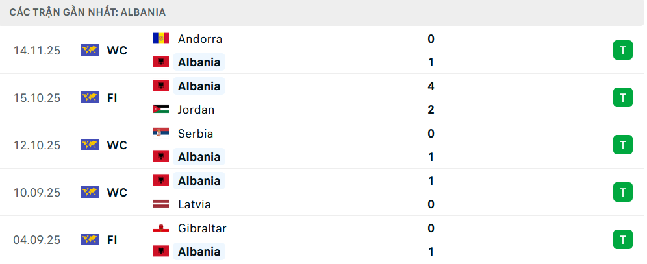Click the green T badge for Serbia match

pyautogui.click(x=622, y=145)
